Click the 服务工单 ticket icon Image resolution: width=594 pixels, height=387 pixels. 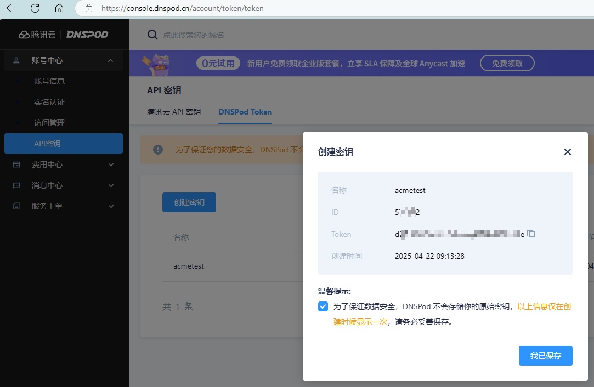(x=16, y=206)
